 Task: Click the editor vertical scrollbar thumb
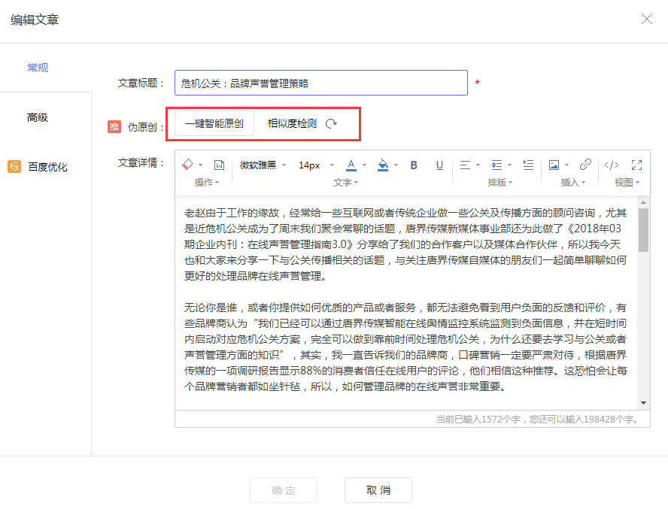[643, 230]
